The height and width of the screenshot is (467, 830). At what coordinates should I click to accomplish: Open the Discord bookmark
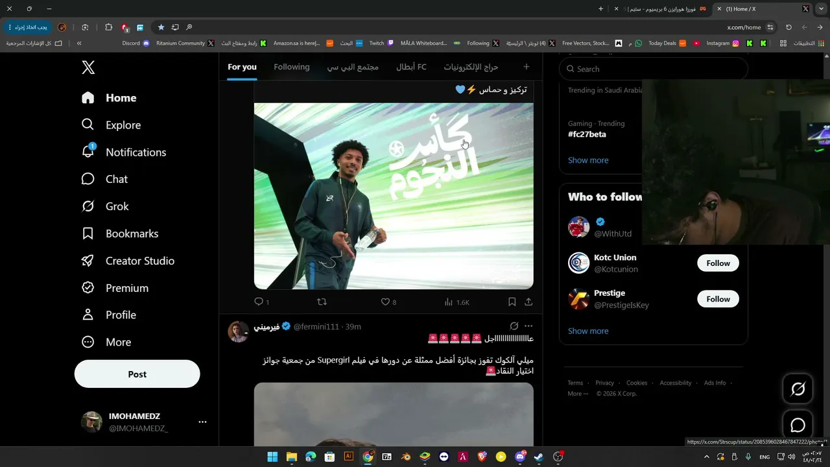pos(136,43)
